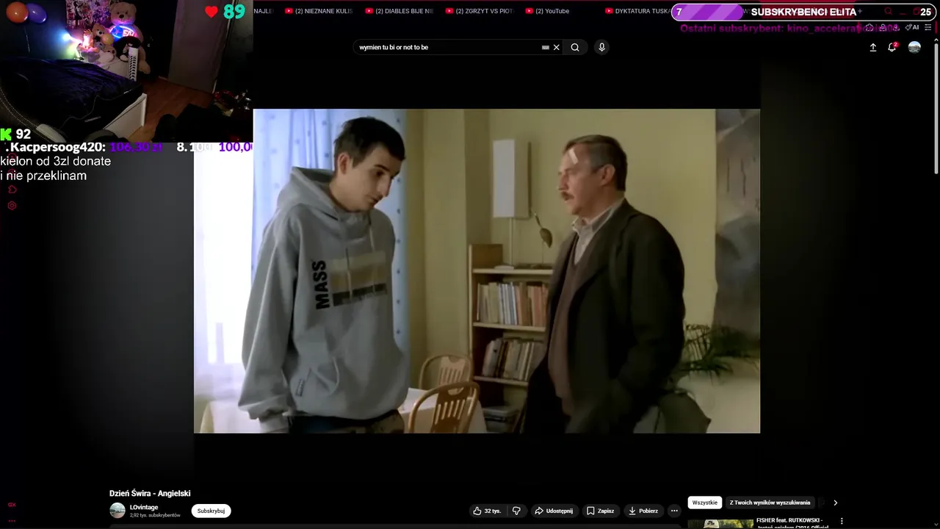Click the Dzień Świra - Angielski title

150,494
